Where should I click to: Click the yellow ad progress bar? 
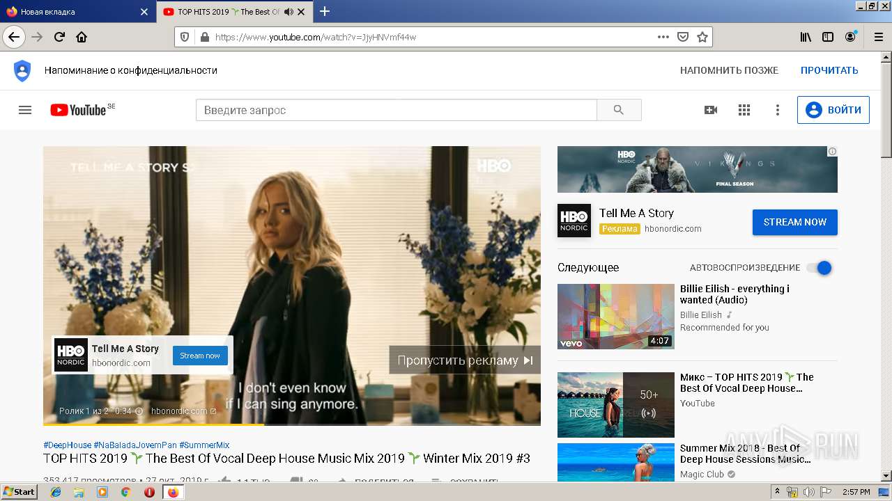coord(153,424)
